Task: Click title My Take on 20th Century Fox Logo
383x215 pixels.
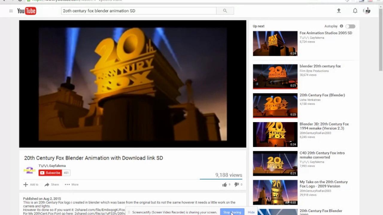Action: point(324,184)
